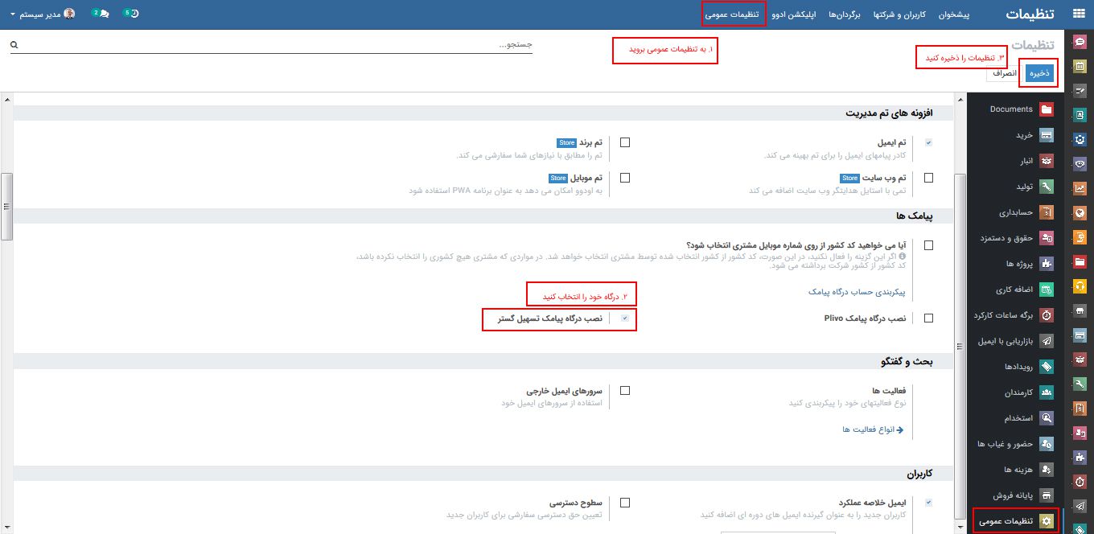The image size is (1094, 534).
Task: Click the Store badge next to تم وب سایت
Action: click(x=849, y=178)
